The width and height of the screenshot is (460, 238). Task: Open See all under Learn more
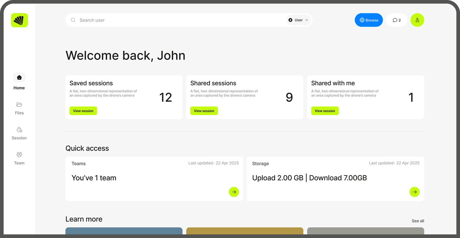(x=418, y=221)
